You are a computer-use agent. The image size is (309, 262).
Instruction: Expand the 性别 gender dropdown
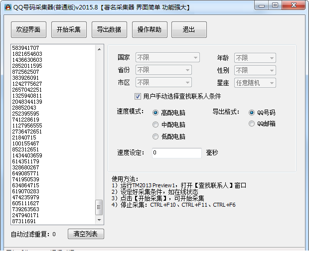(255, 70)
